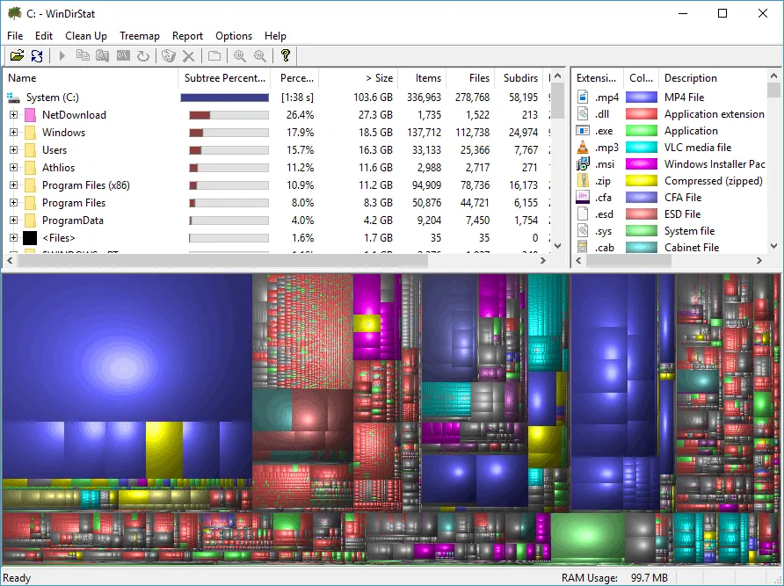784x586 pixels.
Task: Sort by the Size column header
Action: [359, 78]
